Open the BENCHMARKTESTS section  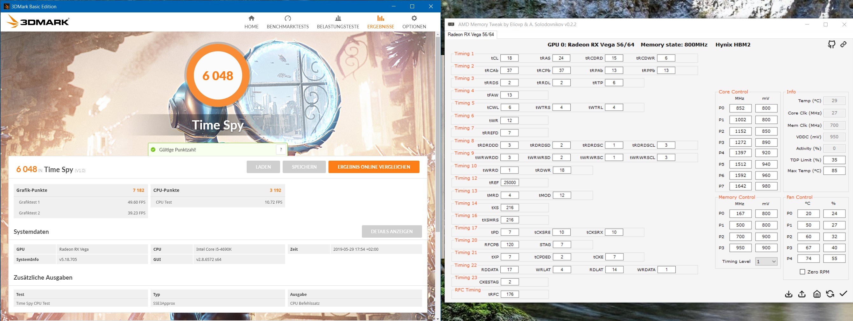pos(288,22)
